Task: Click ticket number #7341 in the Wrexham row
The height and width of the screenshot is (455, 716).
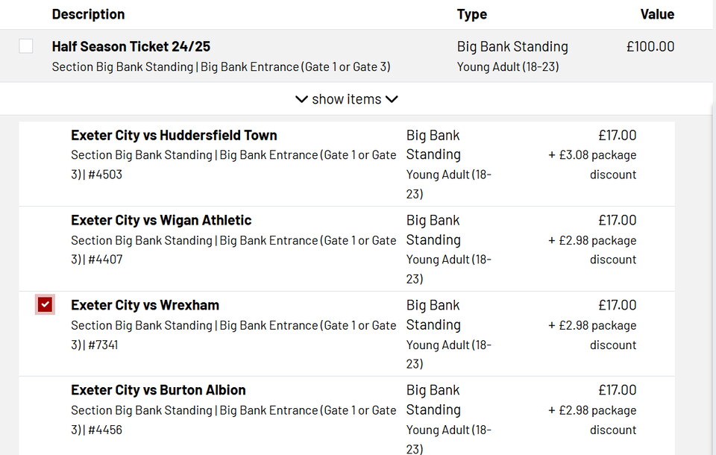Action: tap(103, 345)
